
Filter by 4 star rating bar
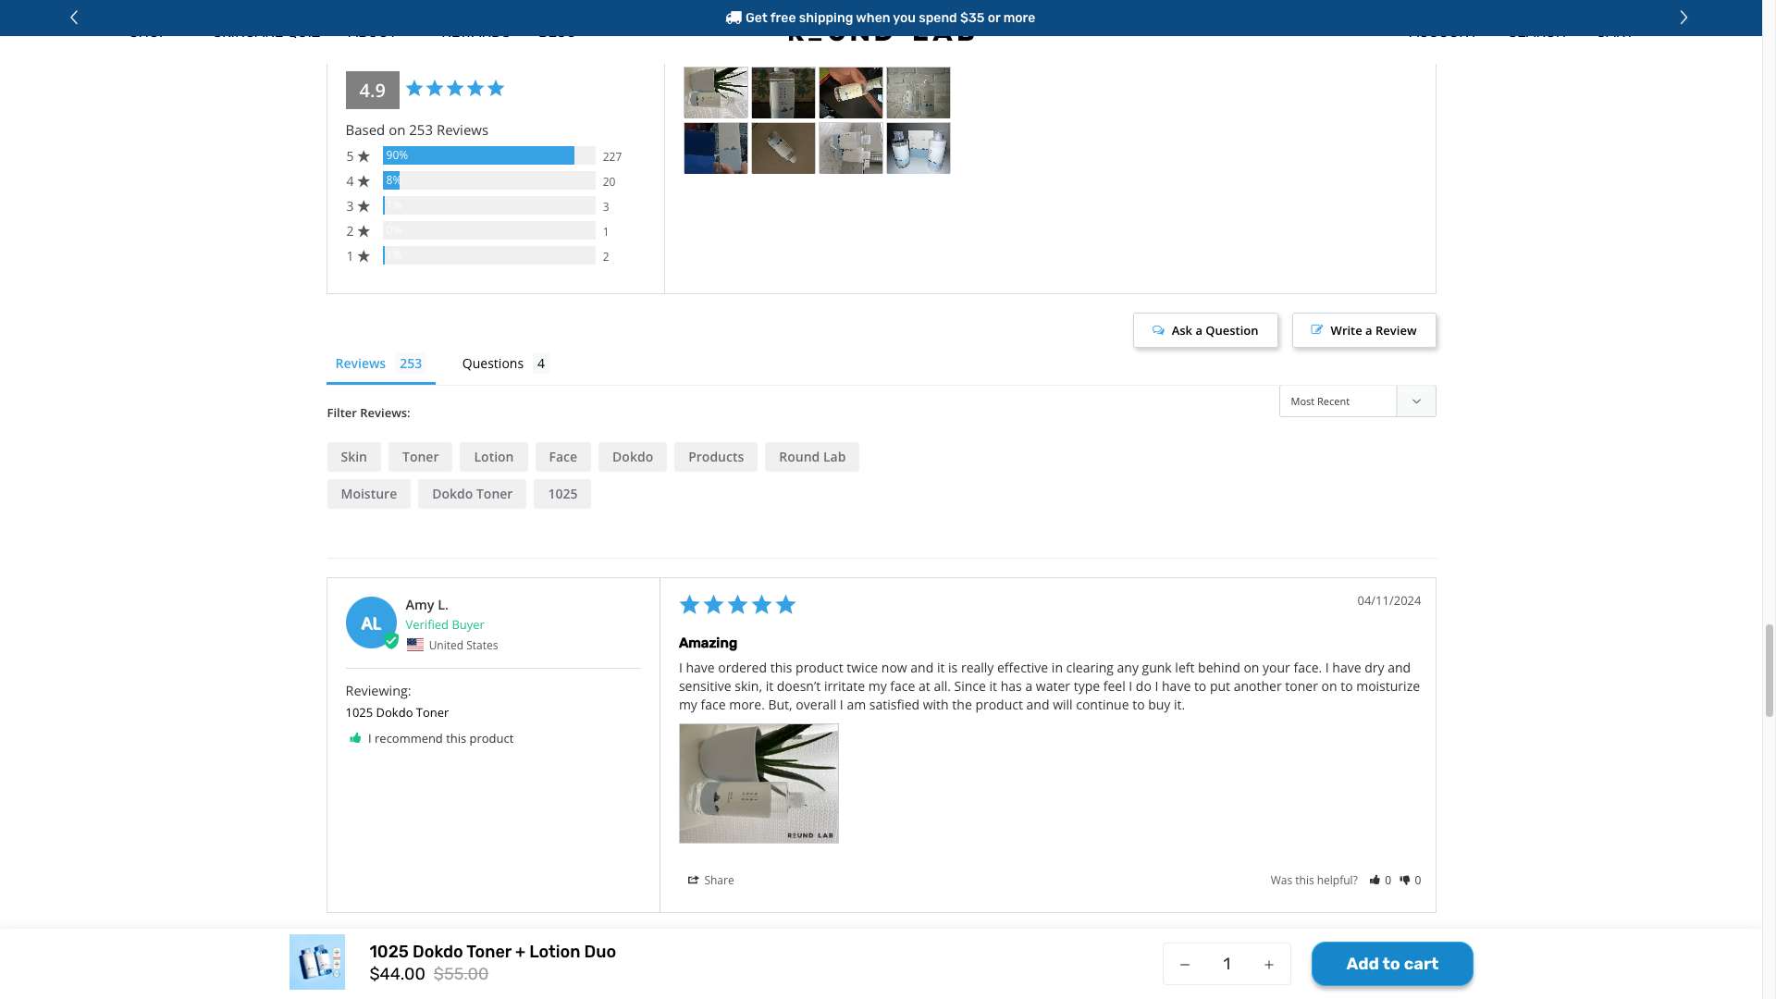488,180
